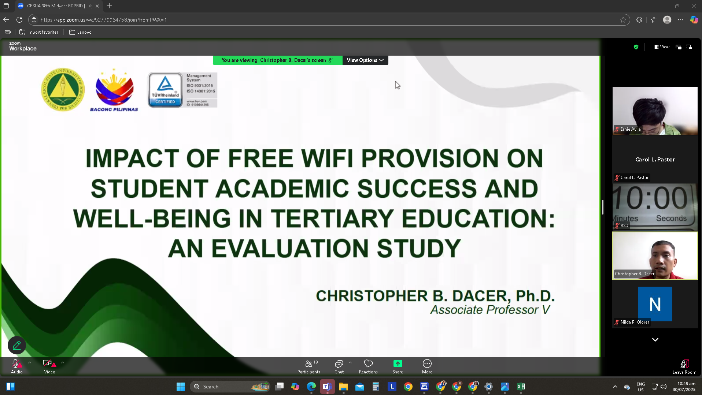
Task: Click the Christopher B. Dacer video thumbnail
Action: (655, 256)
